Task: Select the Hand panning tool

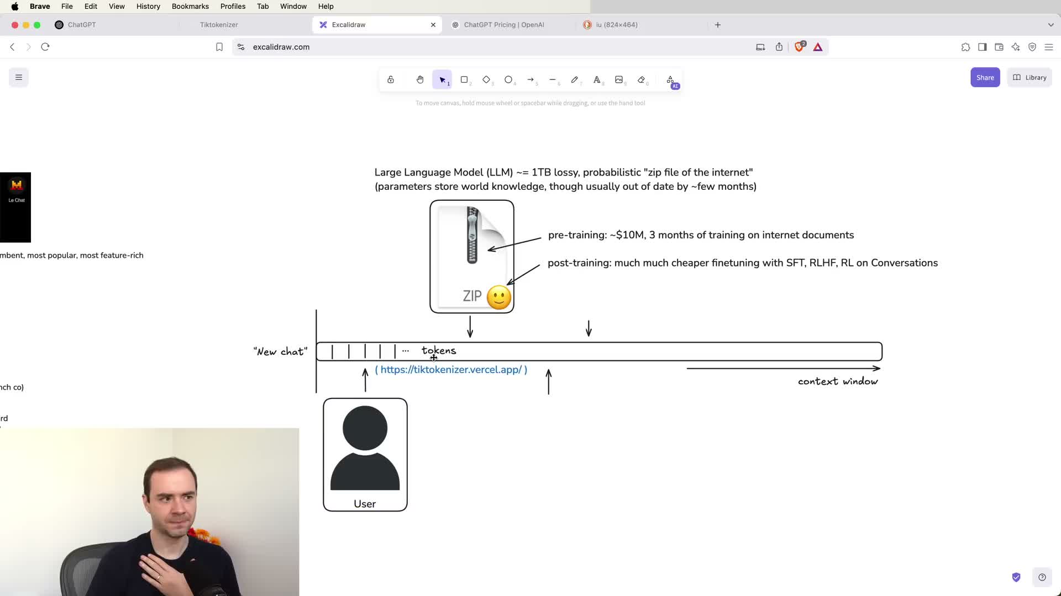Action: coord(420,79)
